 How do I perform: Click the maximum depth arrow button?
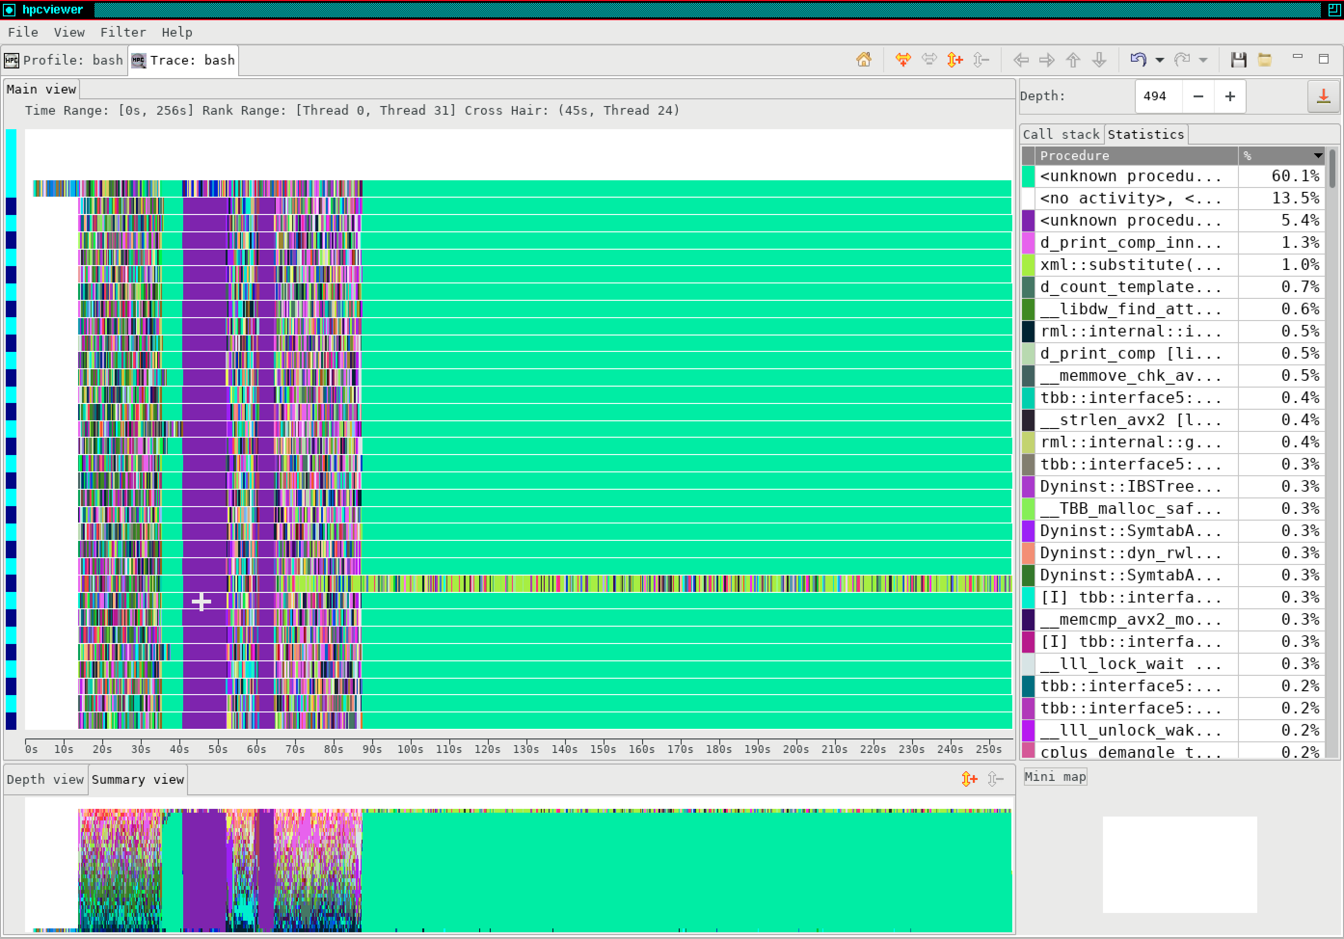(x=1323, y=96)
